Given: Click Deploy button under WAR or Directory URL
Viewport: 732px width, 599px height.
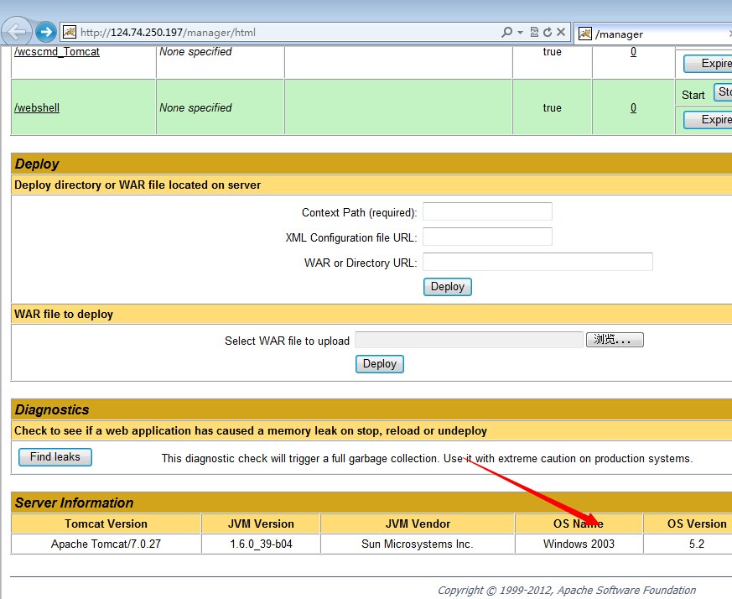Looking at the screenshot, I should click(447, 287).
